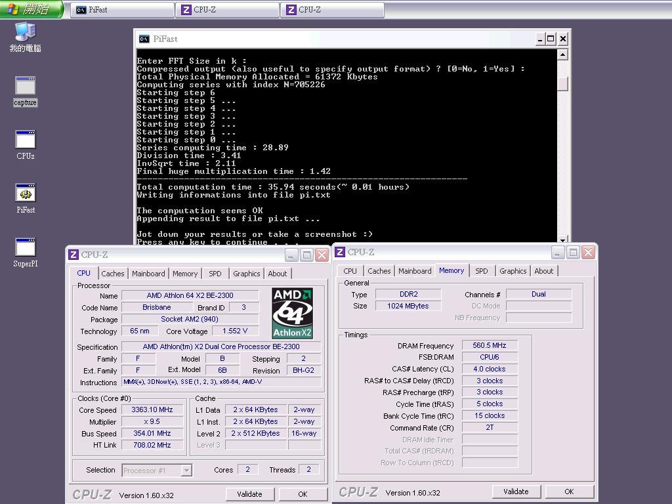Open SPD tab in right CPU-Z window
Screen dimensions: 672x504
pyautogui.click(x=482, y=271)
